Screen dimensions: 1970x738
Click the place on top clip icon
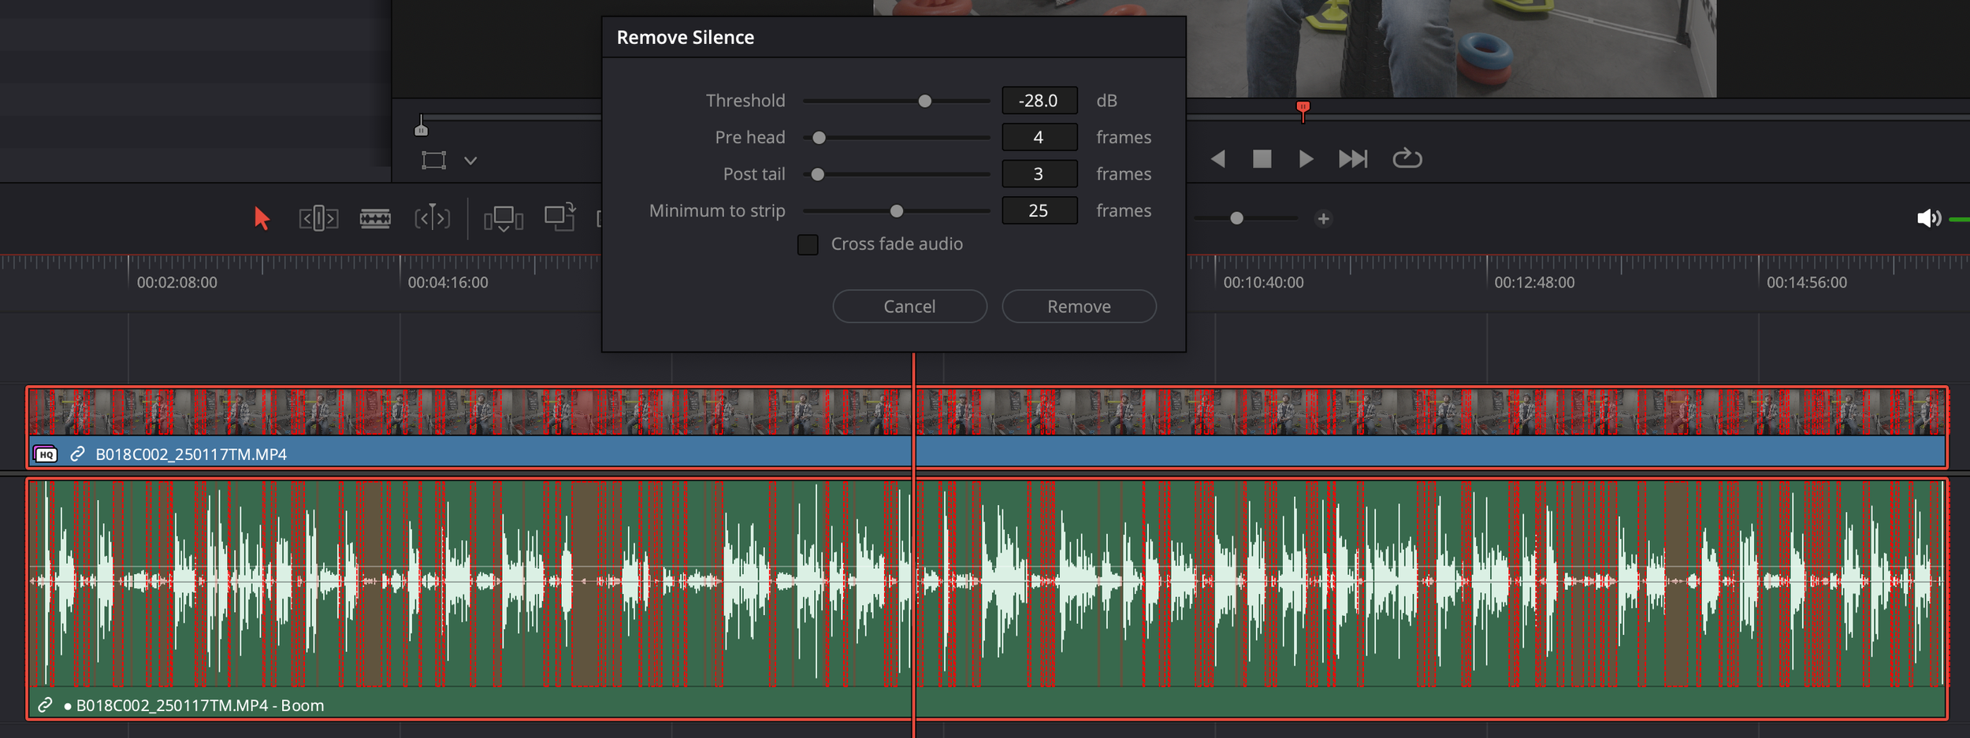point(559,218)
